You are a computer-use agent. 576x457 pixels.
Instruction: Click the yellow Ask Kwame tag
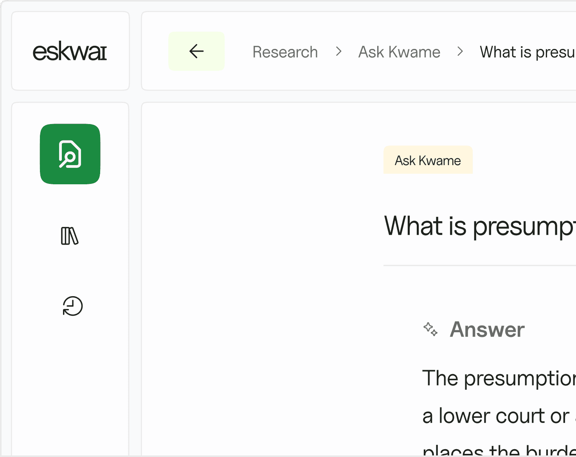428,160
